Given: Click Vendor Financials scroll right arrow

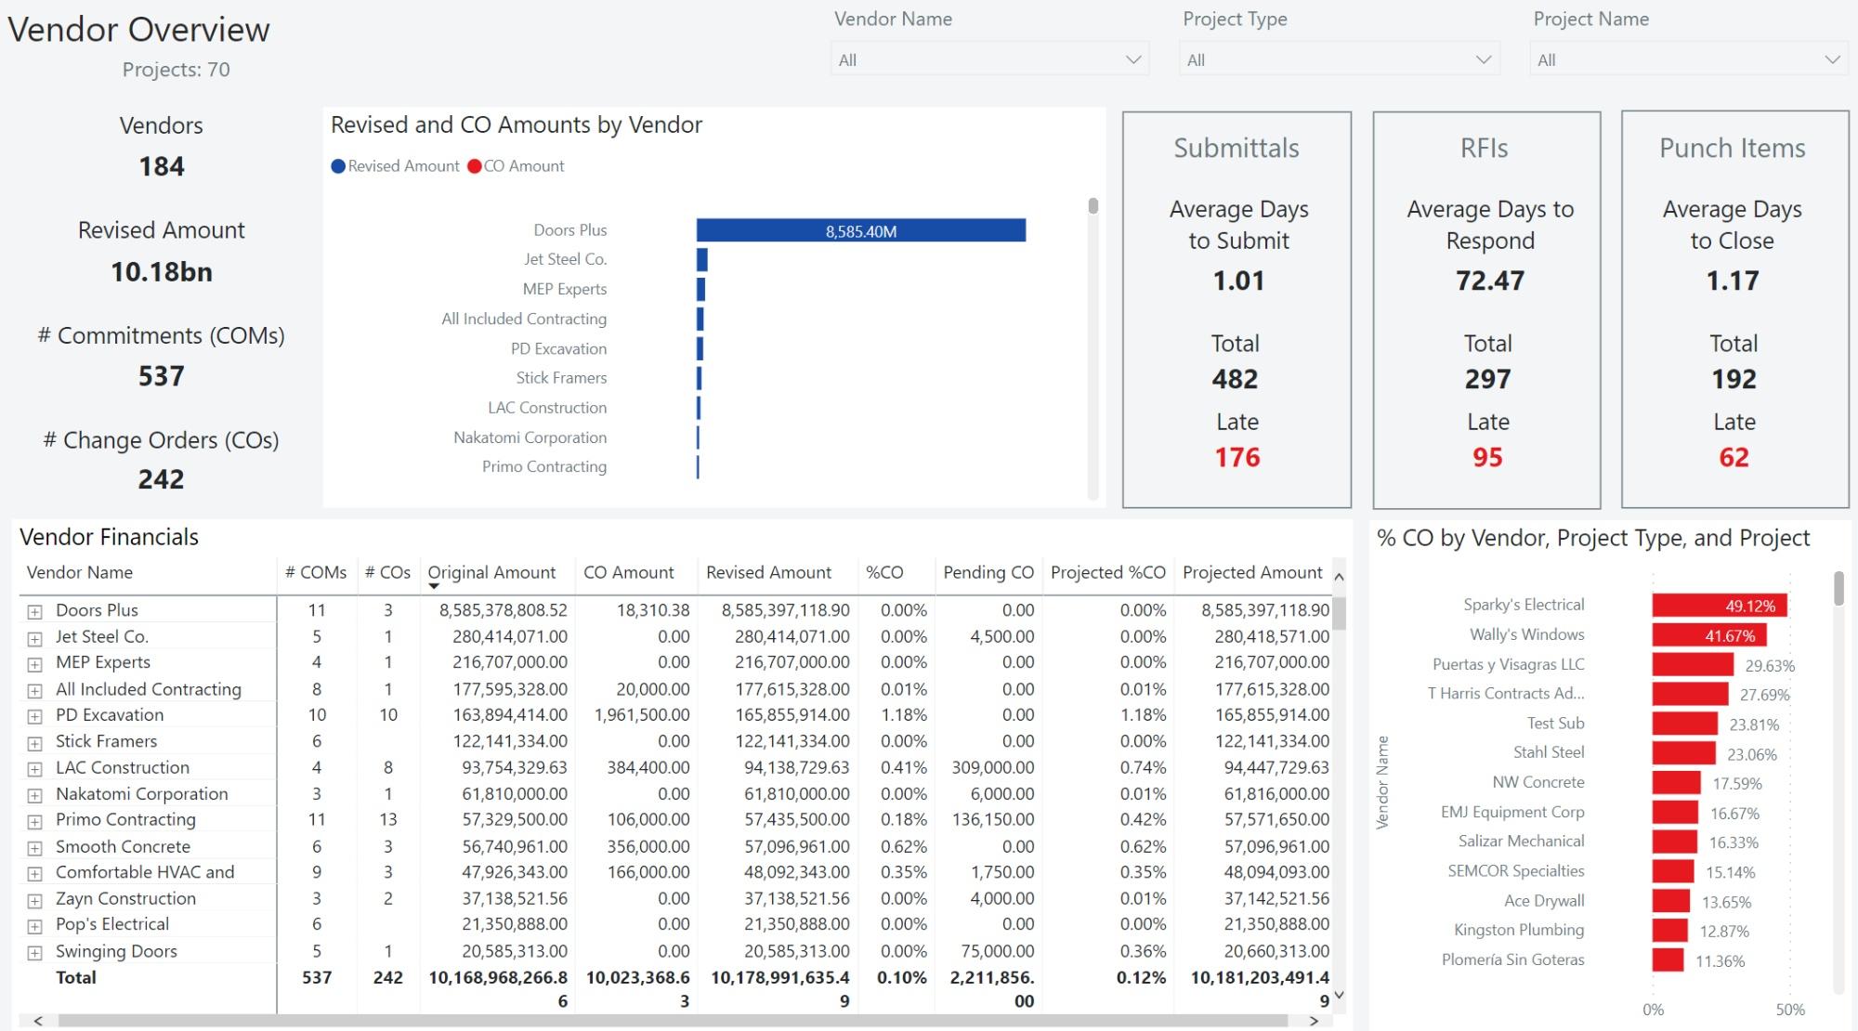Looking at the screenshot, I should 1314,1021.
